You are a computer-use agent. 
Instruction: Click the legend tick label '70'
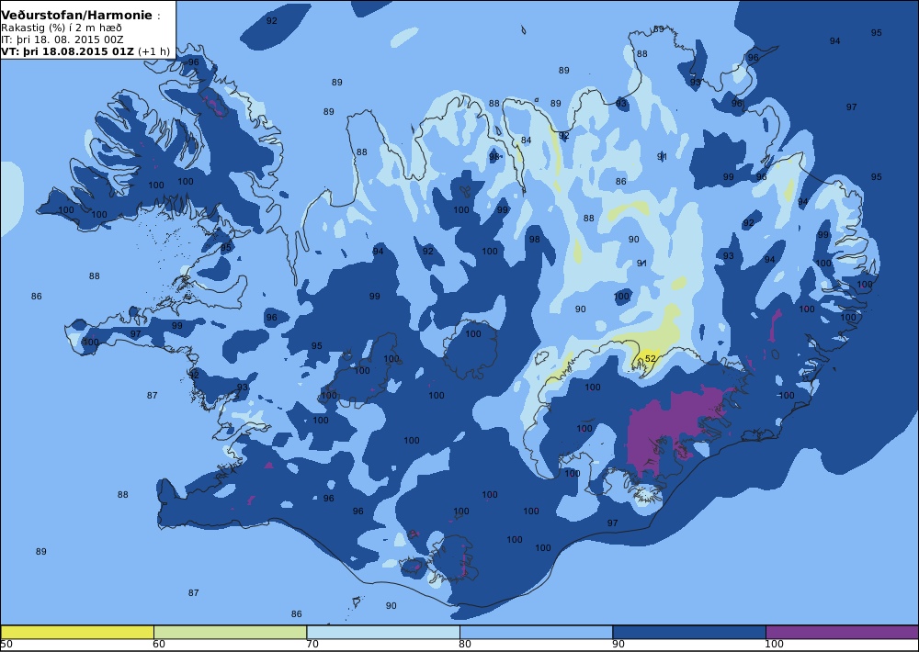312,645
